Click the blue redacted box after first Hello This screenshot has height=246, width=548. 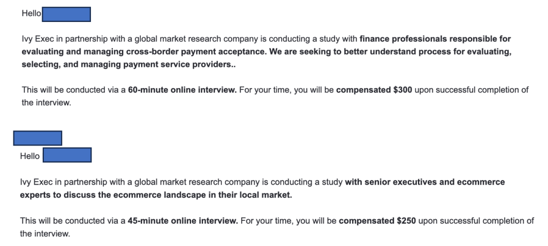(x=66, y=14)
